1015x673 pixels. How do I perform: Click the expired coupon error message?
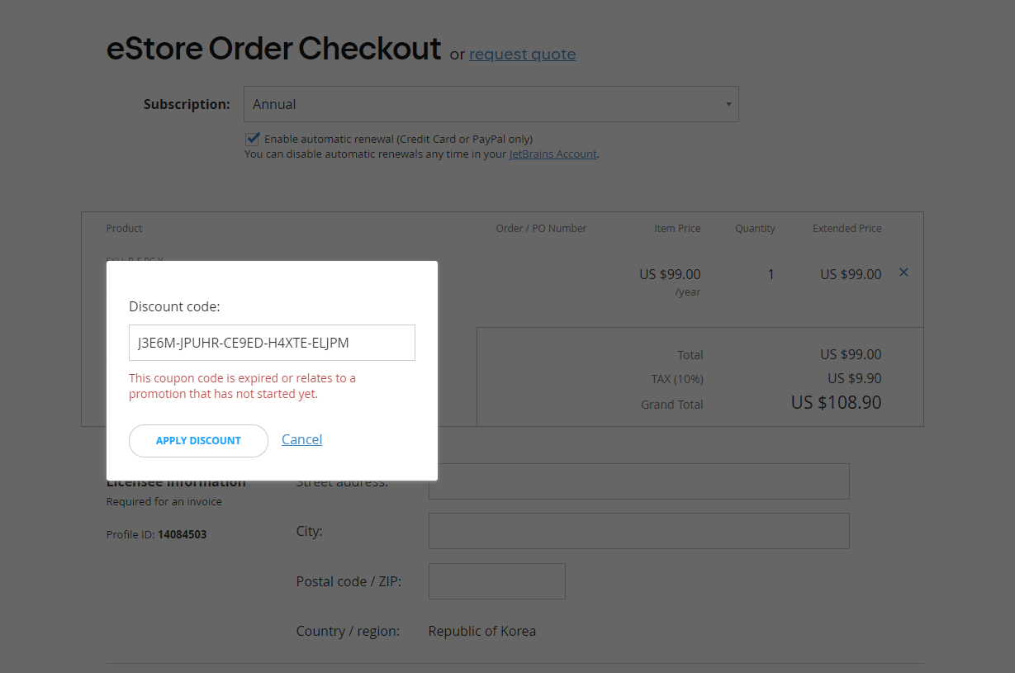pyautogui.click(x=243, y=386)
